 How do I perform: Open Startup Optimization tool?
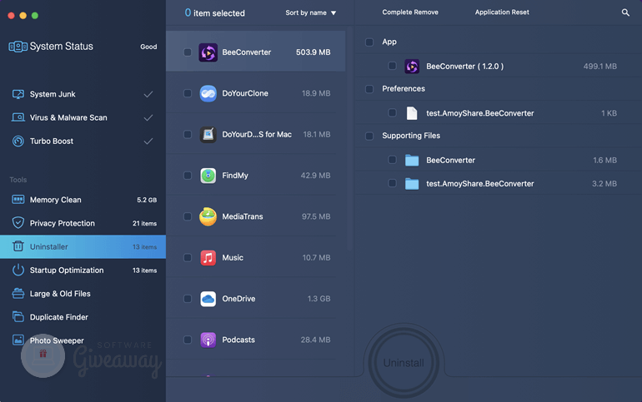click(83, 270)
